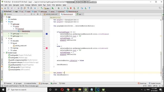
Task: Toggle the Project tool window
Action: [x=2, y=18]
